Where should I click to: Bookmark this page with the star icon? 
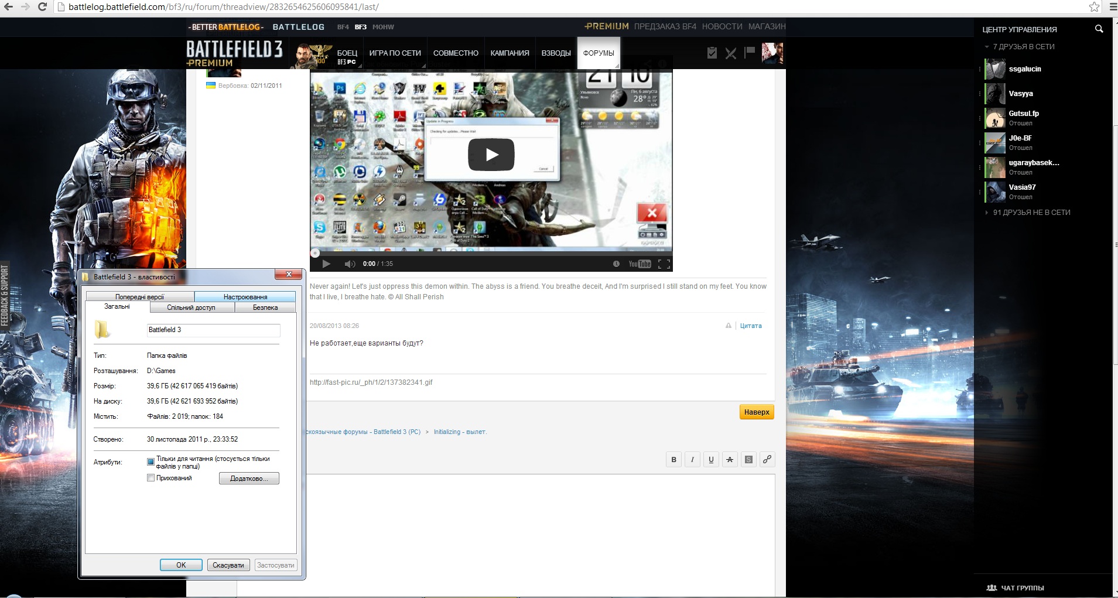(x=1094, y=6)
